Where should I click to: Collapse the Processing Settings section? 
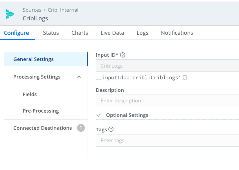coord(79,77)
